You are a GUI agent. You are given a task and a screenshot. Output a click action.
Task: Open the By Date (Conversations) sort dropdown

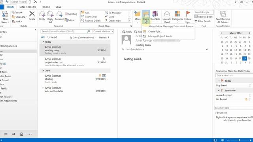(83, 37)
